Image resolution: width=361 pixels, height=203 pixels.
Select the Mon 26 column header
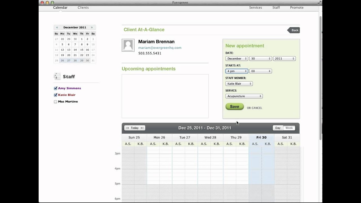tap(159, 138)
